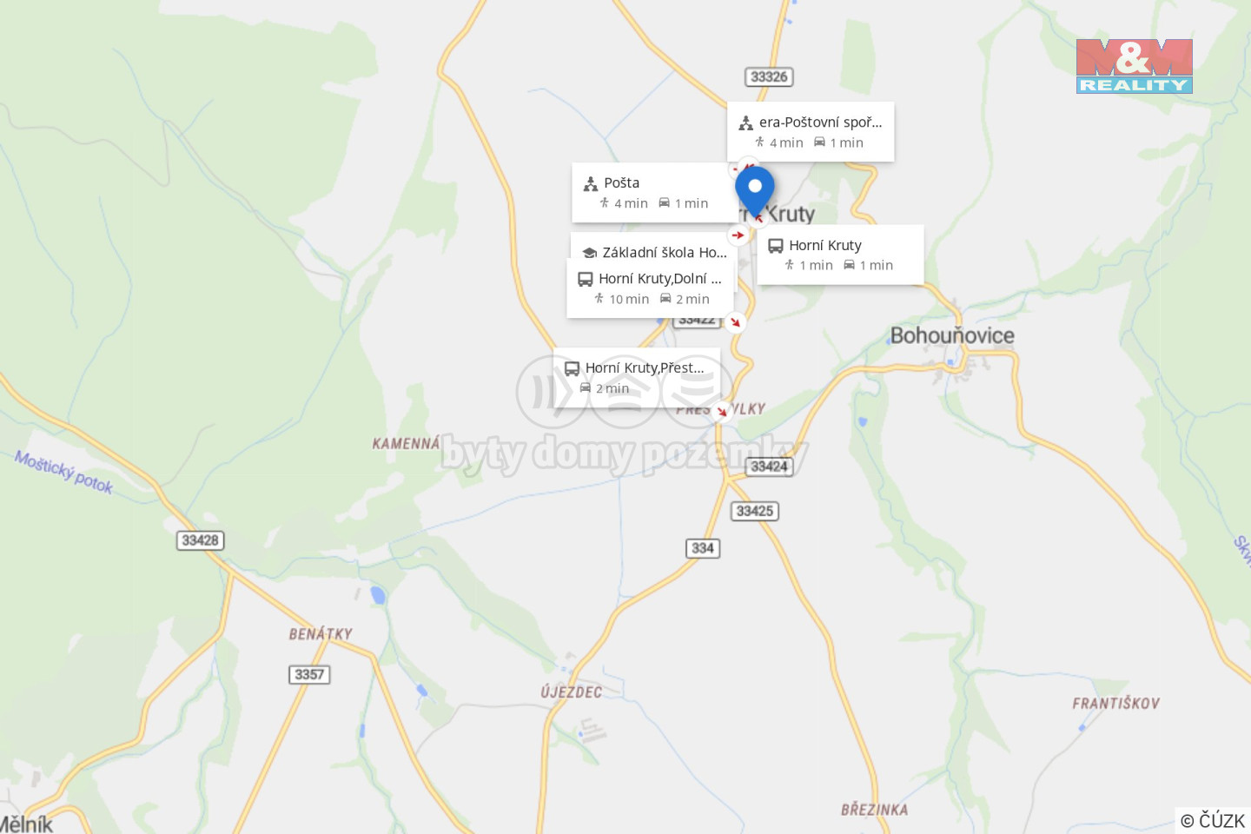Viewport: 1251px width, 834px height.
Task: Click the Bohouňovice village label
Action: click(x=952, y=335)
